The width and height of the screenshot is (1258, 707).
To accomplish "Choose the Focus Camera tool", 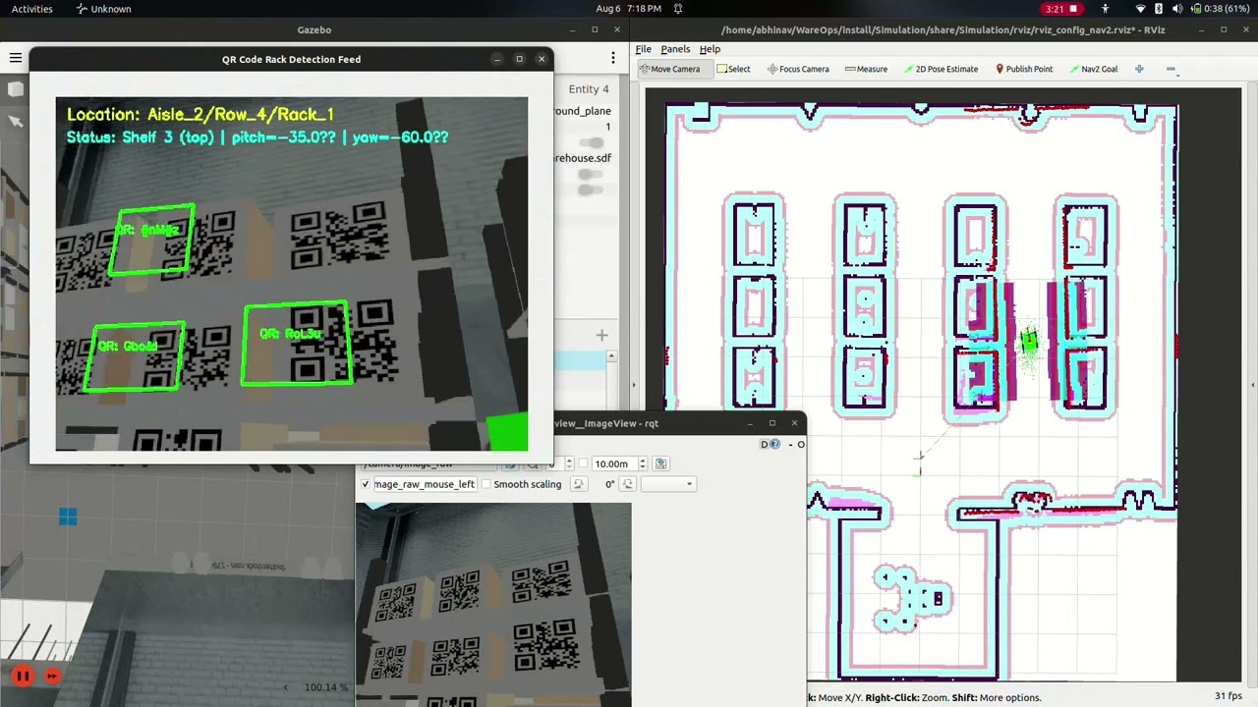I will coord(798,69).
